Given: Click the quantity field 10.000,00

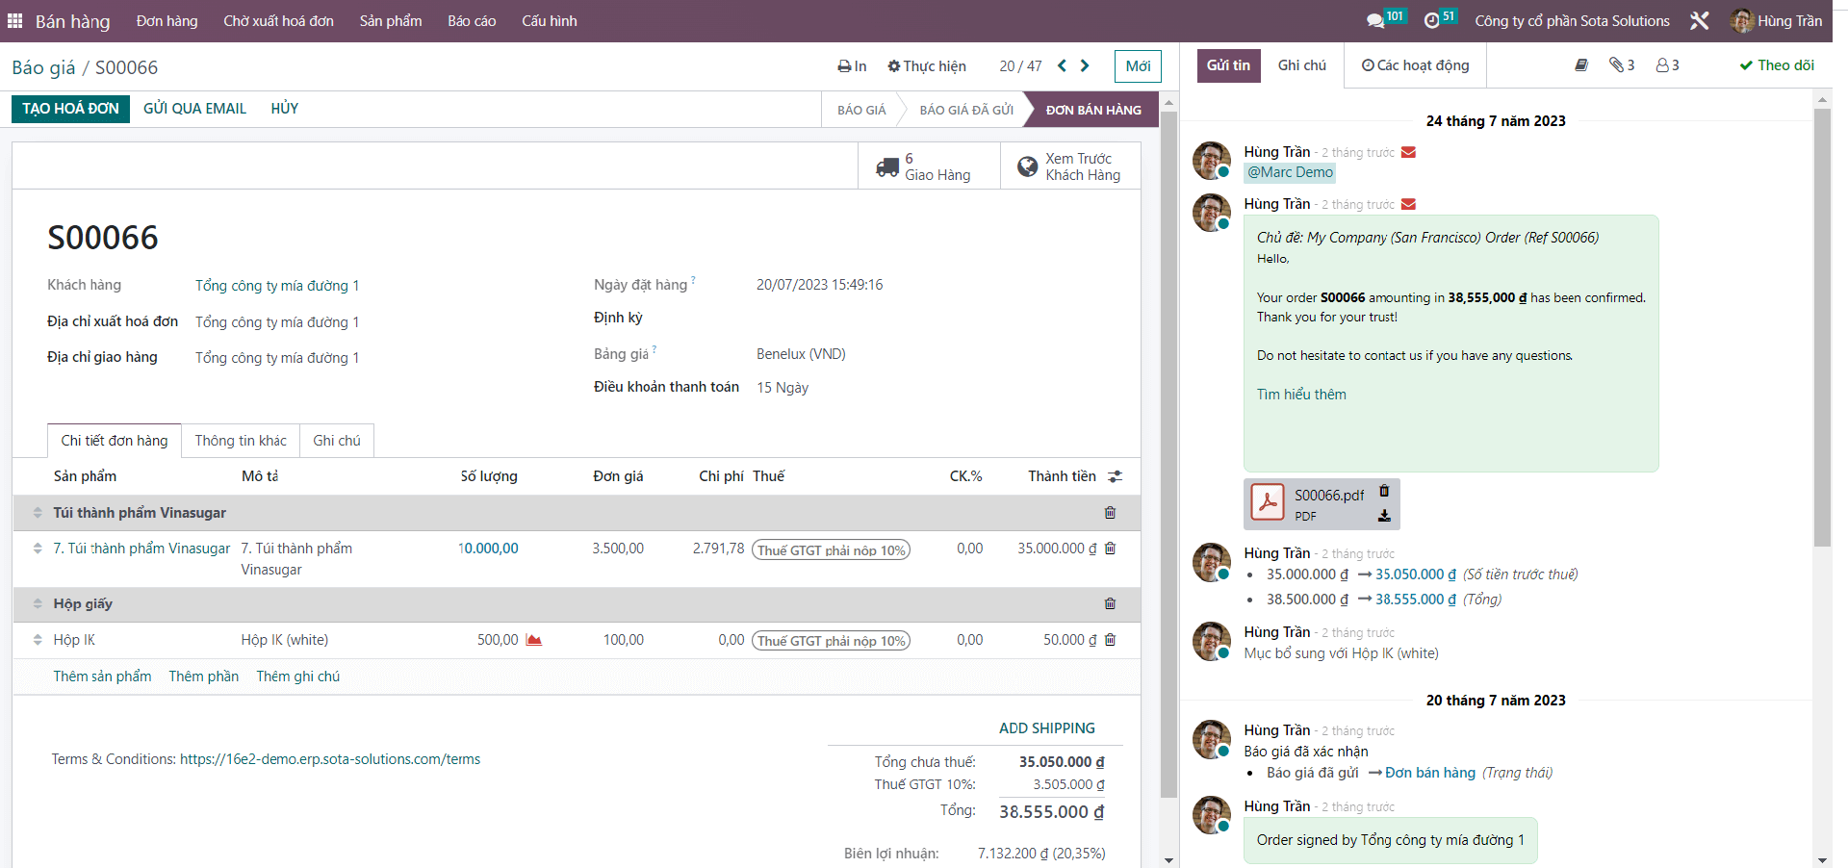Looking at the screenshot, I should (489, 549).
